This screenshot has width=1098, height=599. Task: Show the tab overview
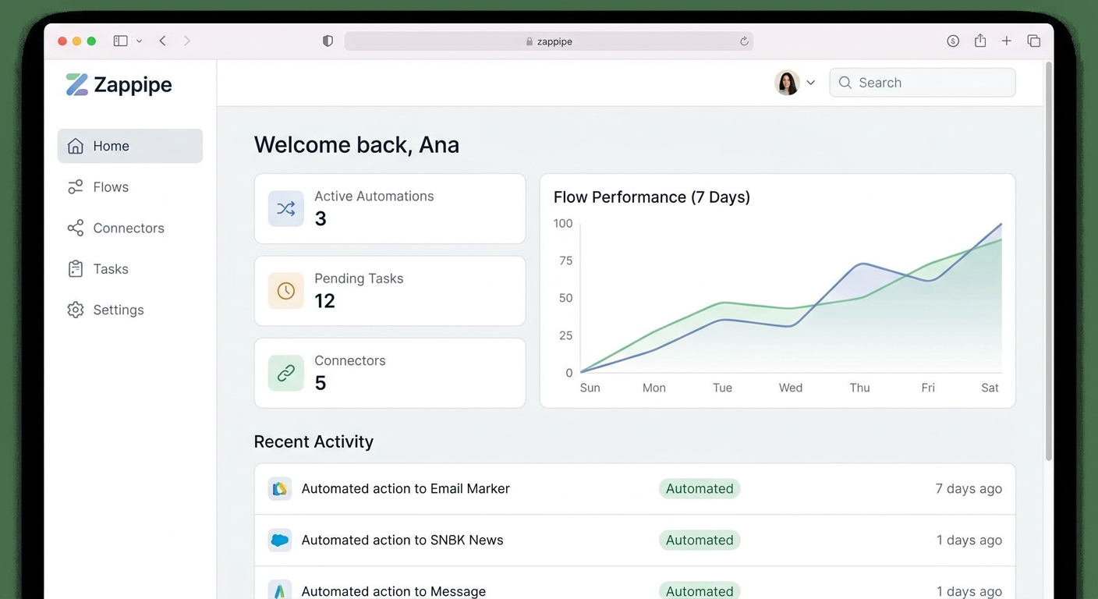[x=1034, y=41]
